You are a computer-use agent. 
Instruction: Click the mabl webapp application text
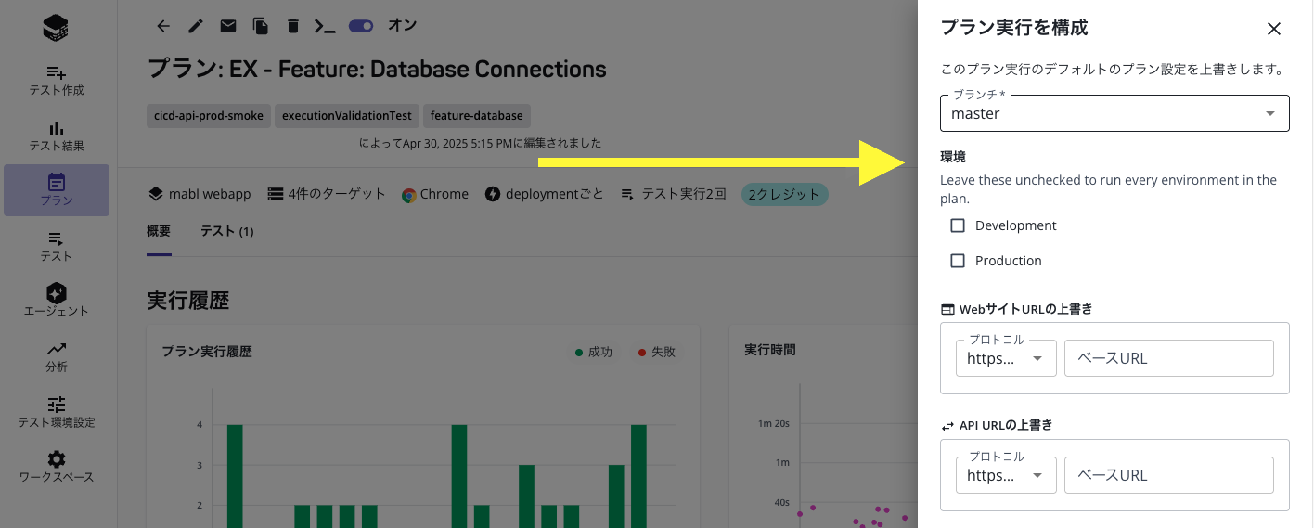[210, 194]
